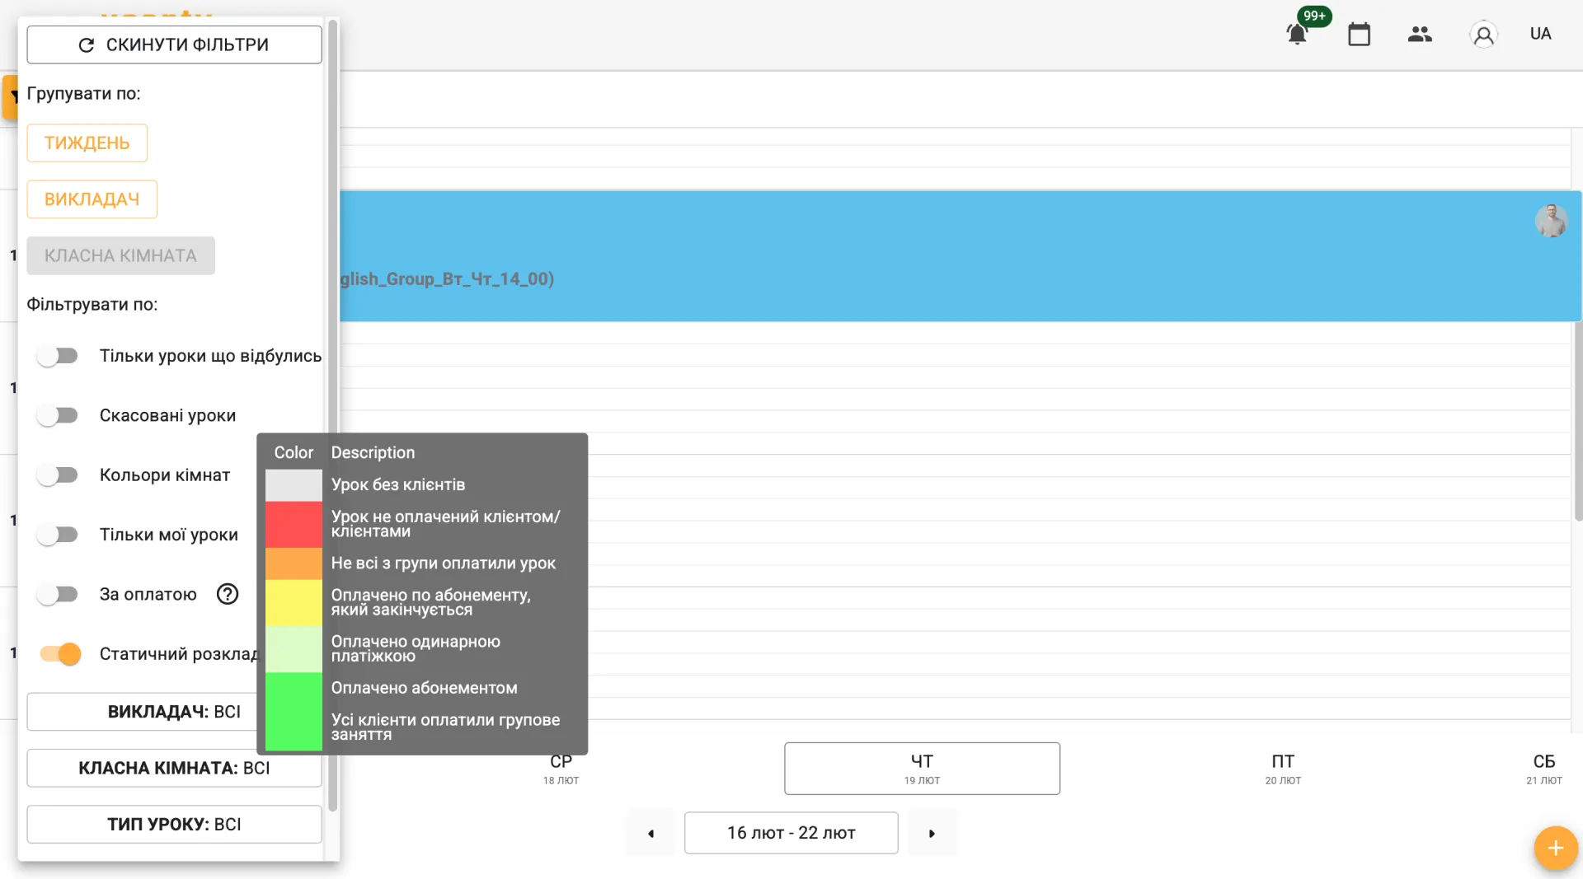Open the ТИП УРОКУ: ВСІ dropdown
The image size is (1583, 879).
pyautogui.click(x=174, y=824)
